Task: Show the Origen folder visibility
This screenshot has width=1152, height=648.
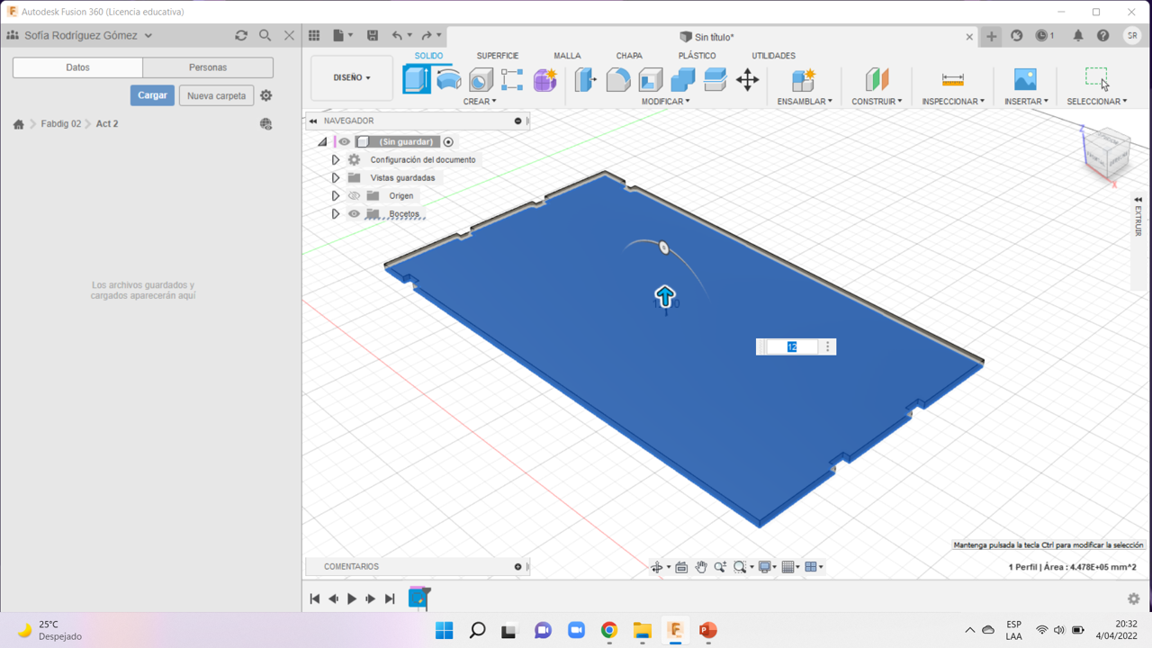Action: pos(354,195)
